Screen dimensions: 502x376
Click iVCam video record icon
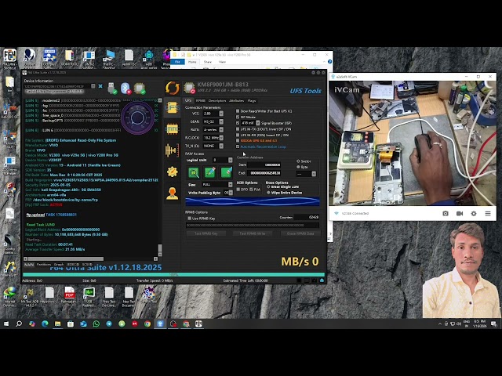[460, 213]
